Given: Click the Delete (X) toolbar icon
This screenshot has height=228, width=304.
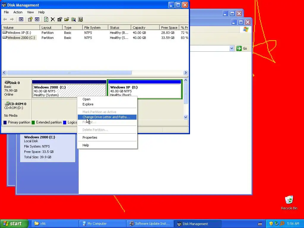Looking at the screenshot, I should (53, 19).
